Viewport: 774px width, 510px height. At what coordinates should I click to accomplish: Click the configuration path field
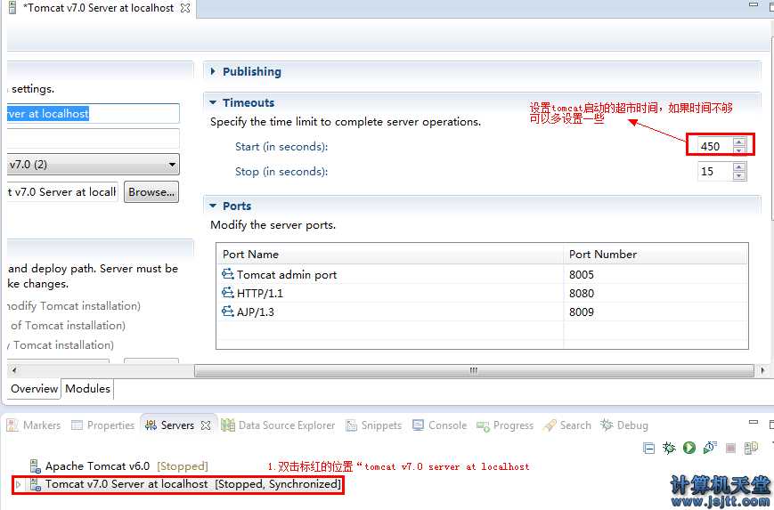pyautogui.click(x=62, y=192)
